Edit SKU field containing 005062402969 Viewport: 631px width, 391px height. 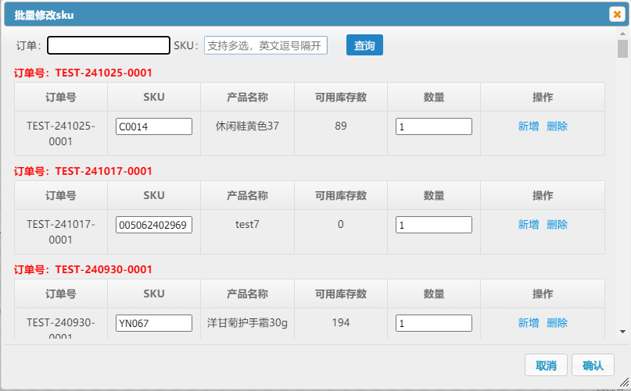(x=154, y=225)
